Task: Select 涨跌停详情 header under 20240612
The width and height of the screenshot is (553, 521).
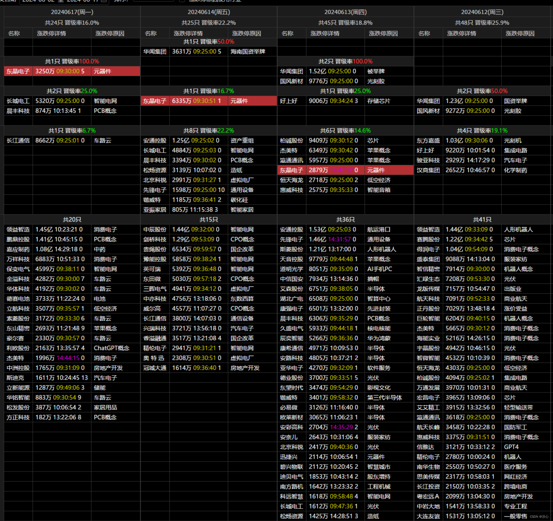Action: 462,34
